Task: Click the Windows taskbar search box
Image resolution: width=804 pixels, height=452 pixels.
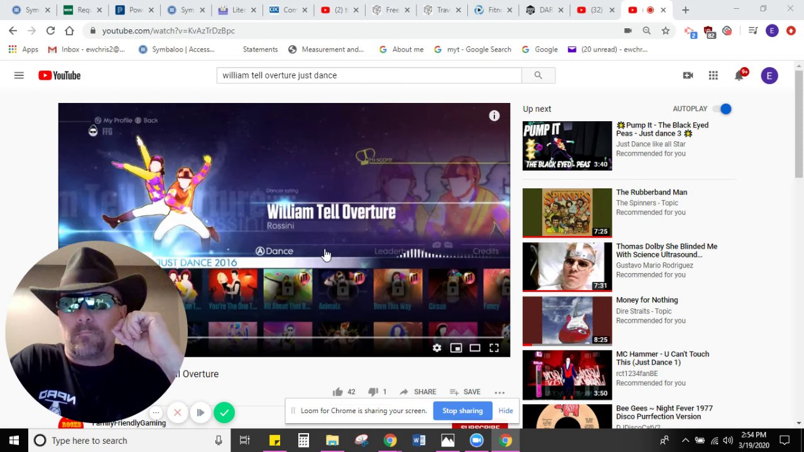Action: [x=129, y=441]
